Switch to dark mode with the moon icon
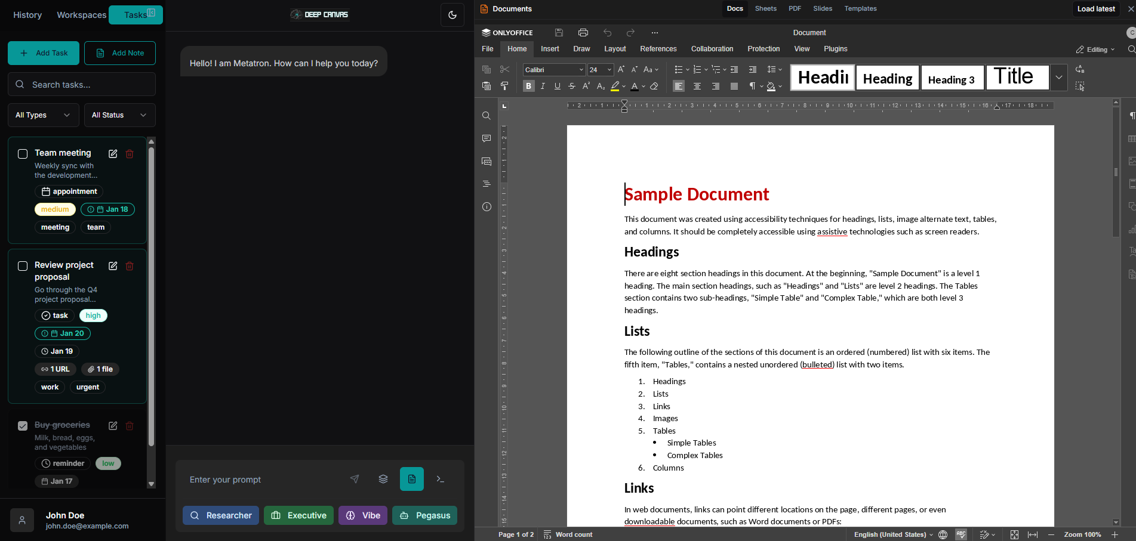Image resolution: width=1136 pixels, height=541 pixels. (x=452, y=14)
